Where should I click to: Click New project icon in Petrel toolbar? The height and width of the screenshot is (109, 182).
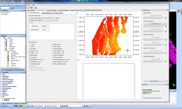pyautogui.click(x=2, y=5)
